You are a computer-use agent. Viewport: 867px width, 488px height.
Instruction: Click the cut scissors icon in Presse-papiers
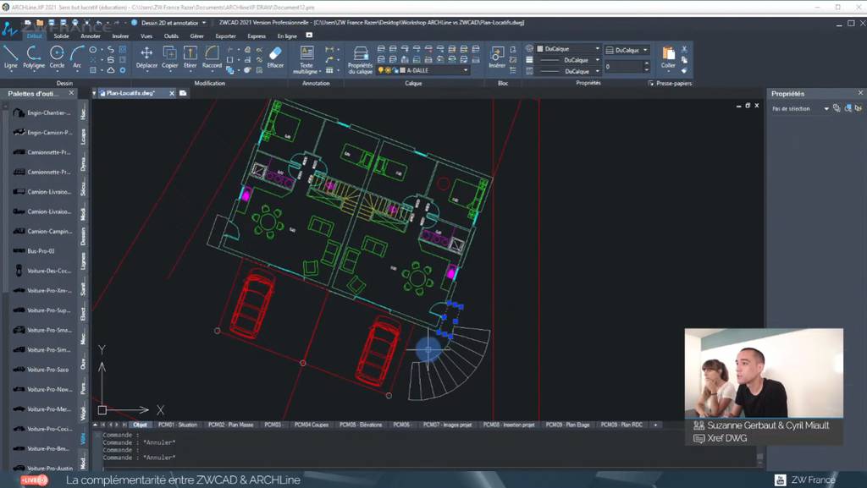click(x=684, y=49)
